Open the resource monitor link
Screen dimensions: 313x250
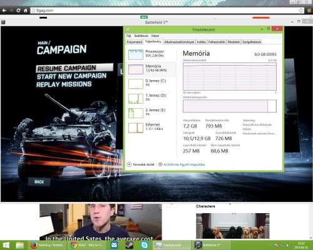[x=184, y=164]
